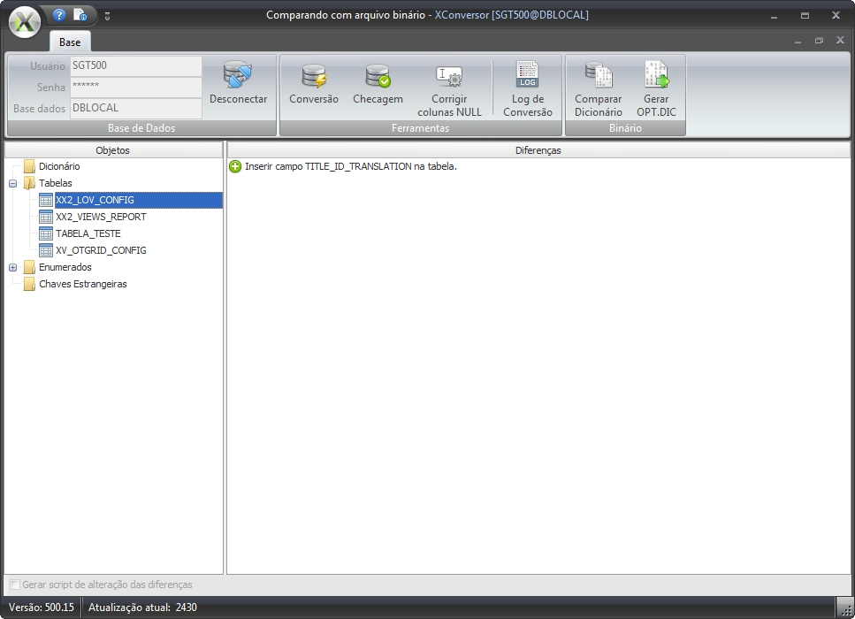This screenshot has width=855, height=619.
Task: Click the Base dados field
Action: [x=135, y=108]
